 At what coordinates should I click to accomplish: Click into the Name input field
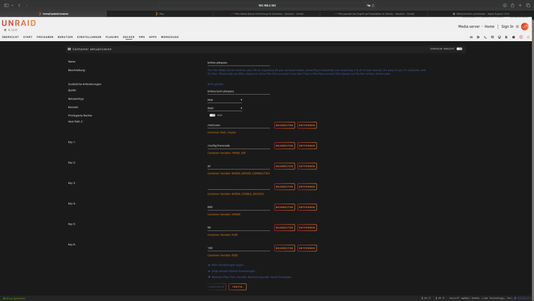[238, 63]
